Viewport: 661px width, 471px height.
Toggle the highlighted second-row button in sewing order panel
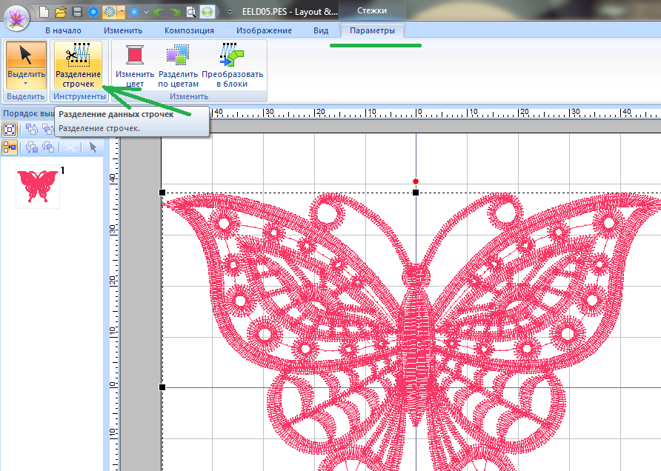click(x=10, y=147)
